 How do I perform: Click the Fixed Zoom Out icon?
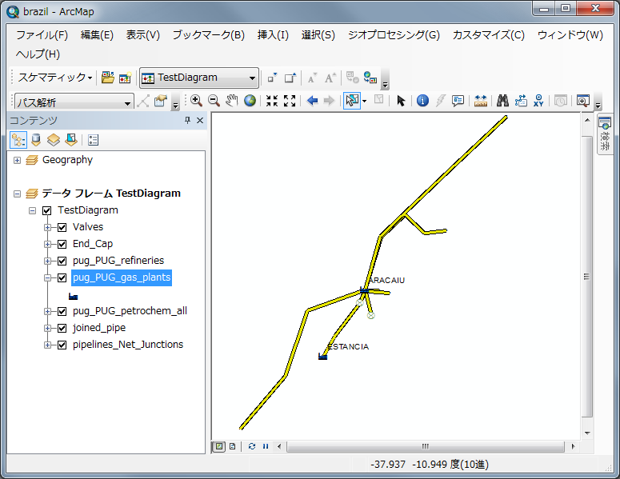[290, 101]
